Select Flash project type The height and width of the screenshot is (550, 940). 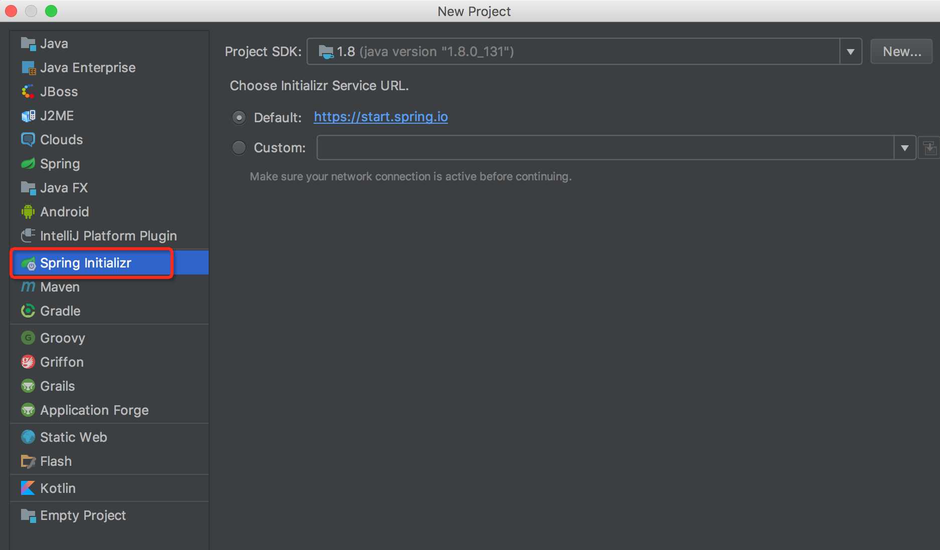pyautogui.click(x=109, y=461)
